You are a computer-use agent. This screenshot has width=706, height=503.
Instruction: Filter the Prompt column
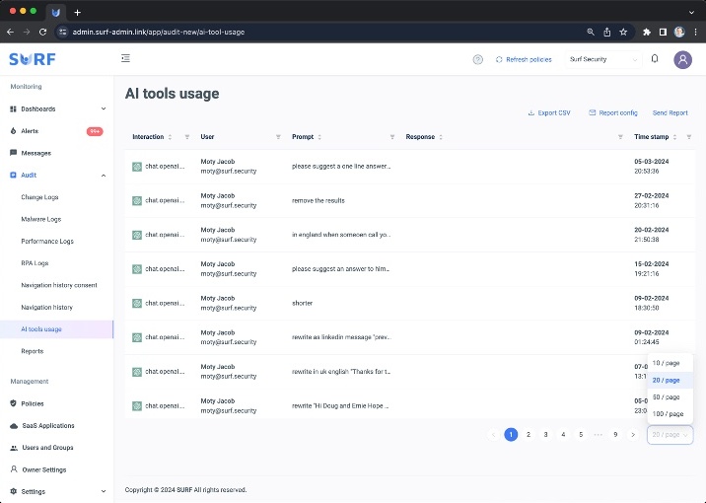point(392,137)
